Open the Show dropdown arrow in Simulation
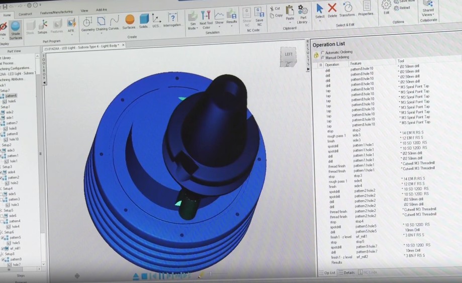462x283 pixels. coord(220,27)
